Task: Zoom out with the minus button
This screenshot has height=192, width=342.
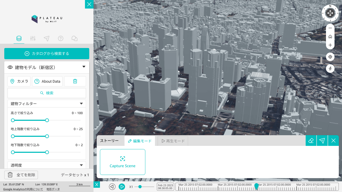Action: [330, 28]
